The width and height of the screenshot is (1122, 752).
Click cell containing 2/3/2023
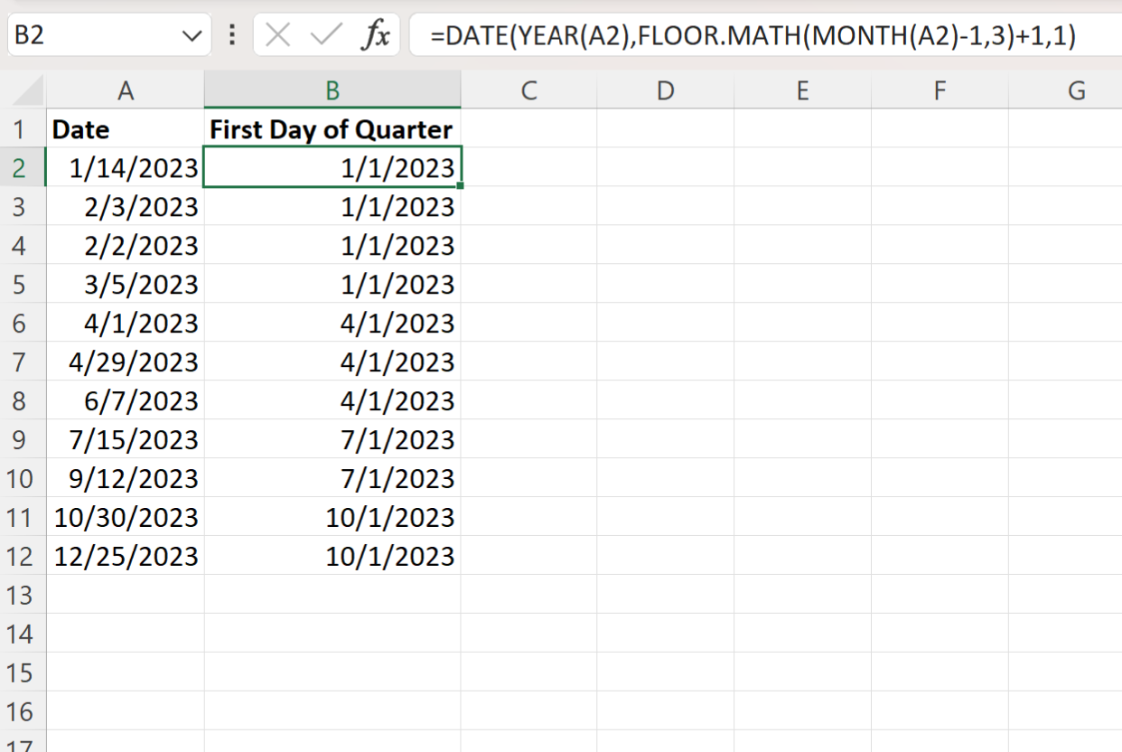tap(126, 207)
